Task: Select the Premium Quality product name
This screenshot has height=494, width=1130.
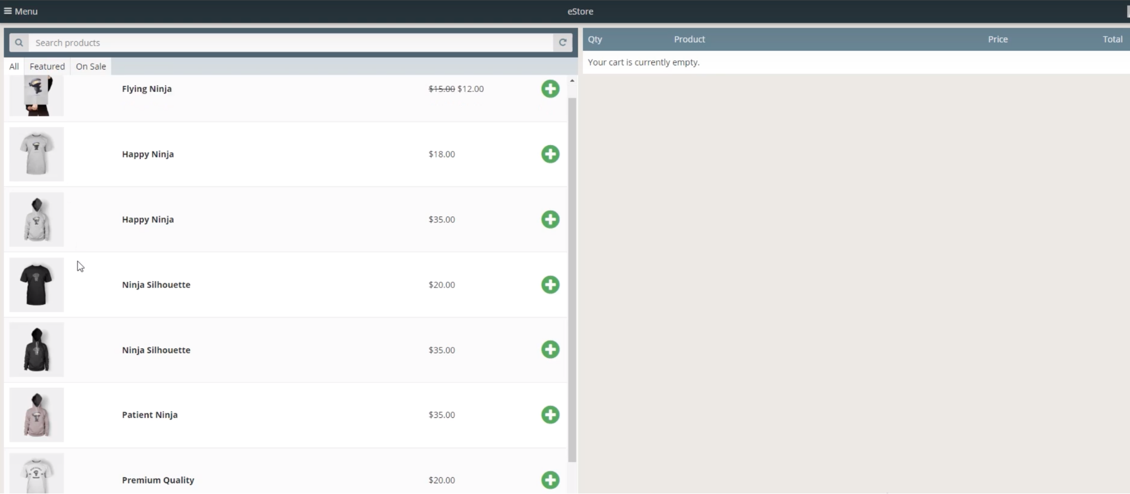Action: (158, 480)
